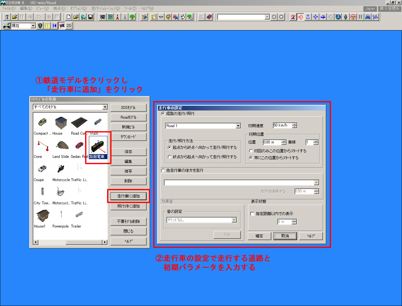Click the 3DSモデル button
Screen dimensions: 402x306
(x=128, y=108)
